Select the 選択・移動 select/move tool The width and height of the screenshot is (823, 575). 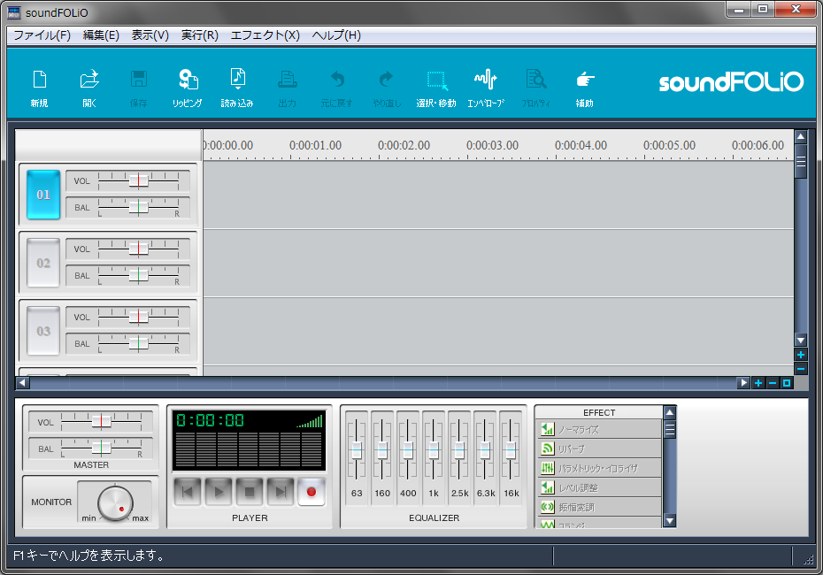[x=436, y=88]
